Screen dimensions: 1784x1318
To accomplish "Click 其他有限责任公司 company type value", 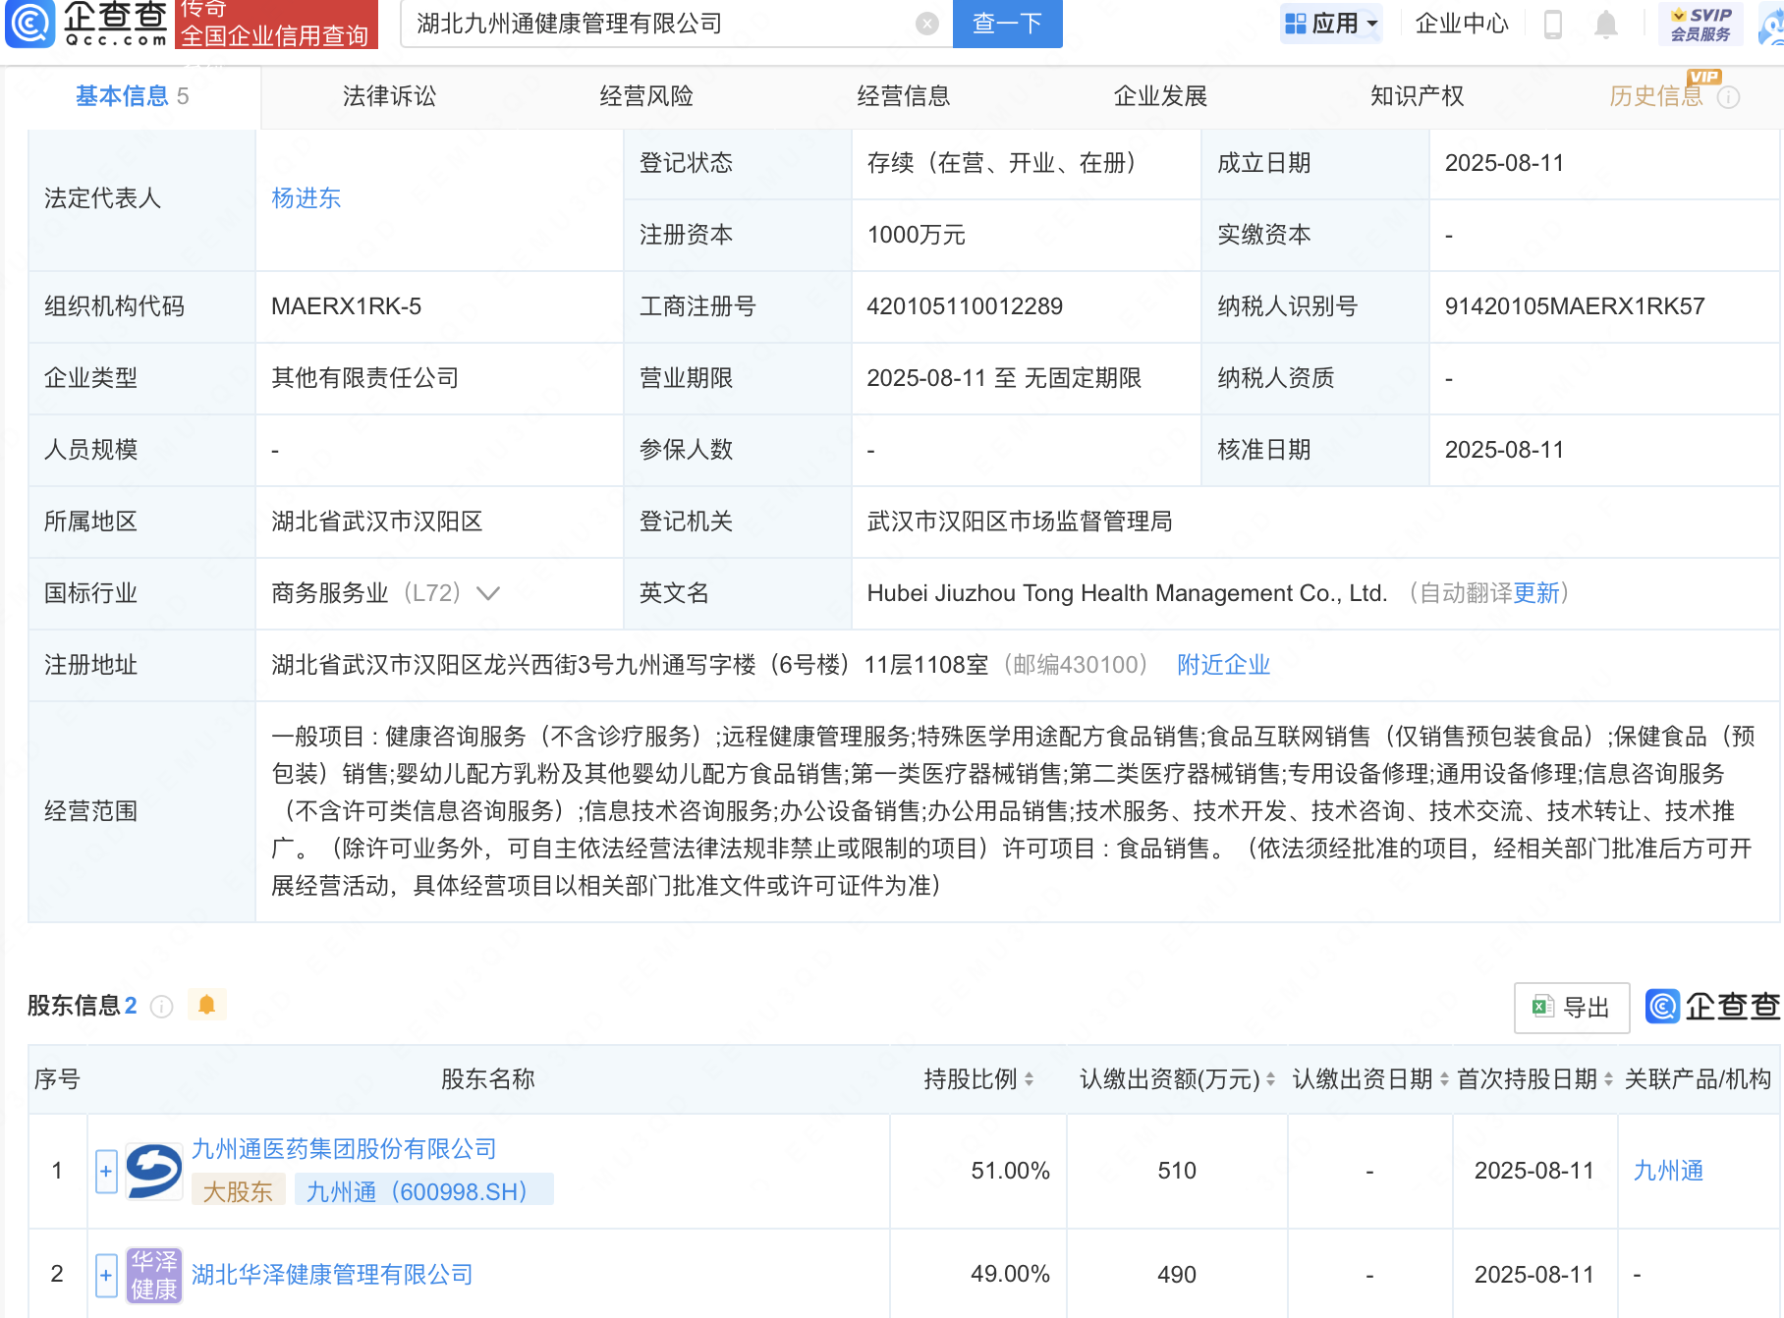I will (365, 378).
